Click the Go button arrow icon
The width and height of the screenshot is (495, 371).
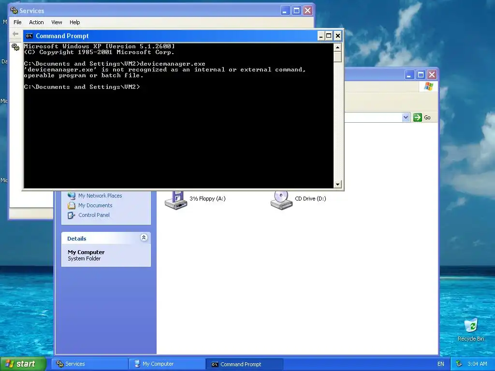click(417, 117)
